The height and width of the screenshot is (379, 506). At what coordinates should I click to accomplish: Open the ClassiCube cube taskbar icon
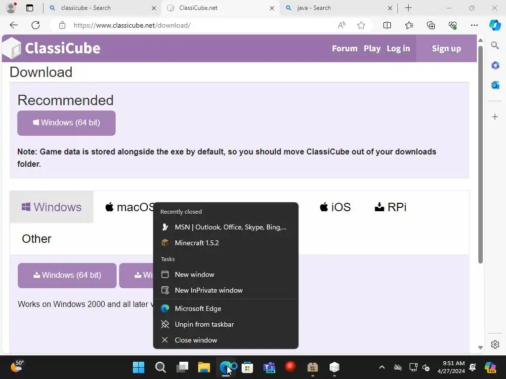(x=335, y=367)
